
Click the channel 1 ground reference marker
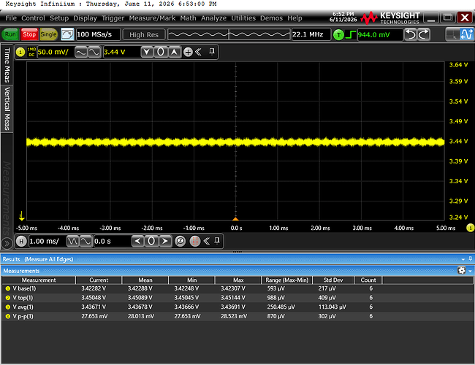click(21, 216)
